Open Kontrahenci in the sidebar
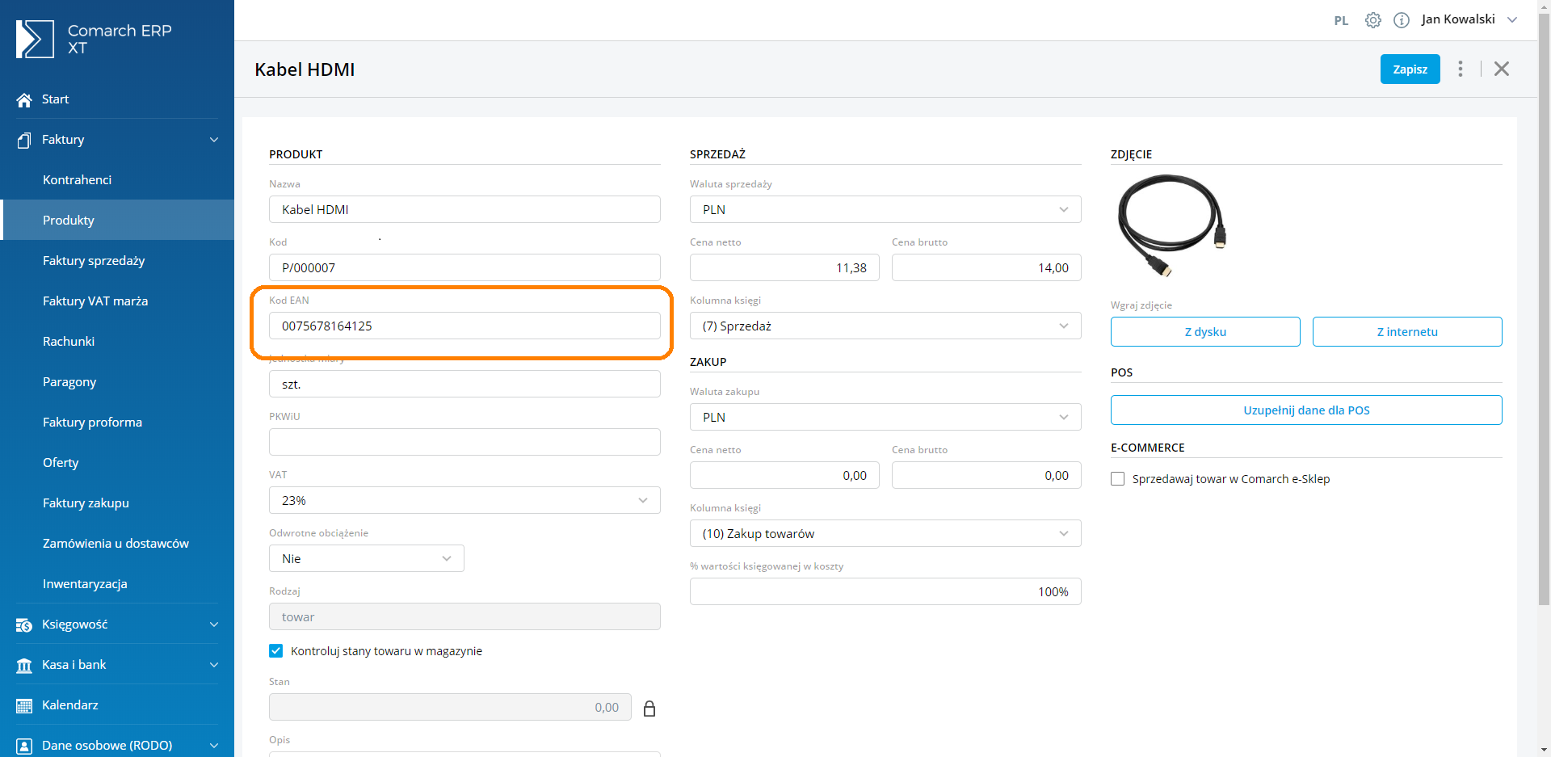Image resolution: width=1551 pixels, height=757 pixels. 77,180
